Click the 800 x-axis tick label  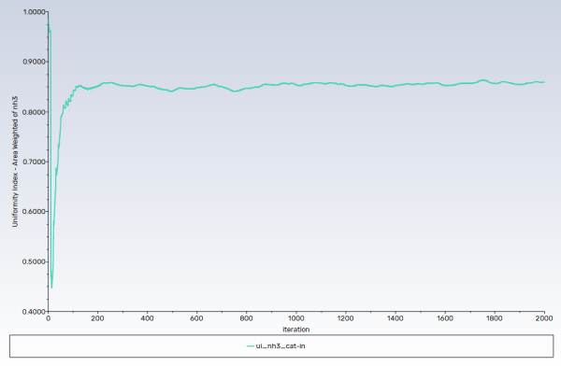tap(246, 318)
